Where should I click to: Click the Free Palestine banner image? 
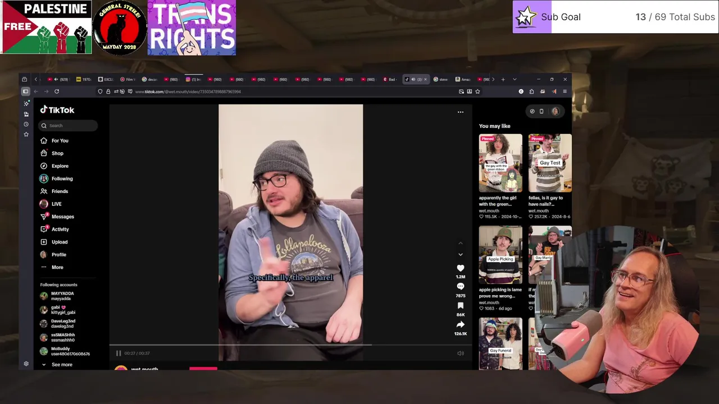(x=46, y=27)
